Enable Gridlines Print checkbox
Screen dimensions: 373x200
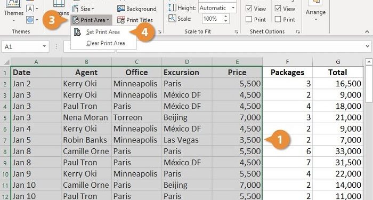pyautogui.click(x=249, y=19)
